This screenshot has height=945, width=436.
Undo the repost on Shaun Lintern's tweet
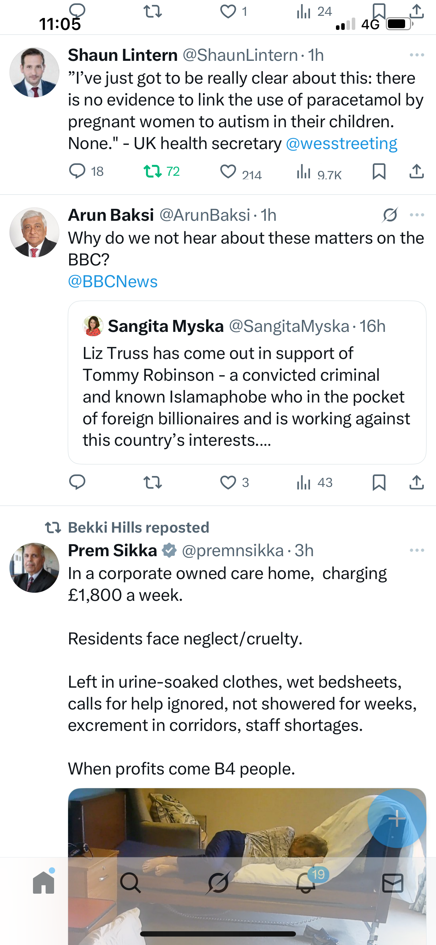pyautogui.click(x=153, y=171)
